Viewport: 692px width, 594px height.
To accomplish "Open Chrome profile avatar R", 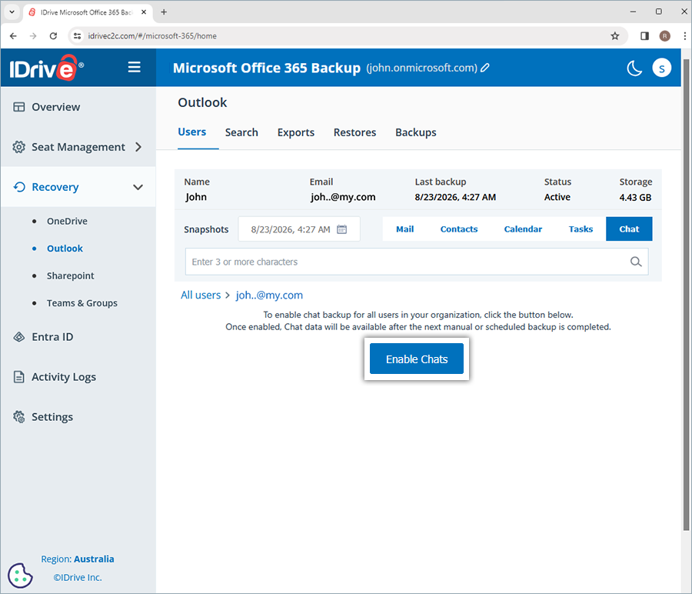I will [x=665, y=35].
